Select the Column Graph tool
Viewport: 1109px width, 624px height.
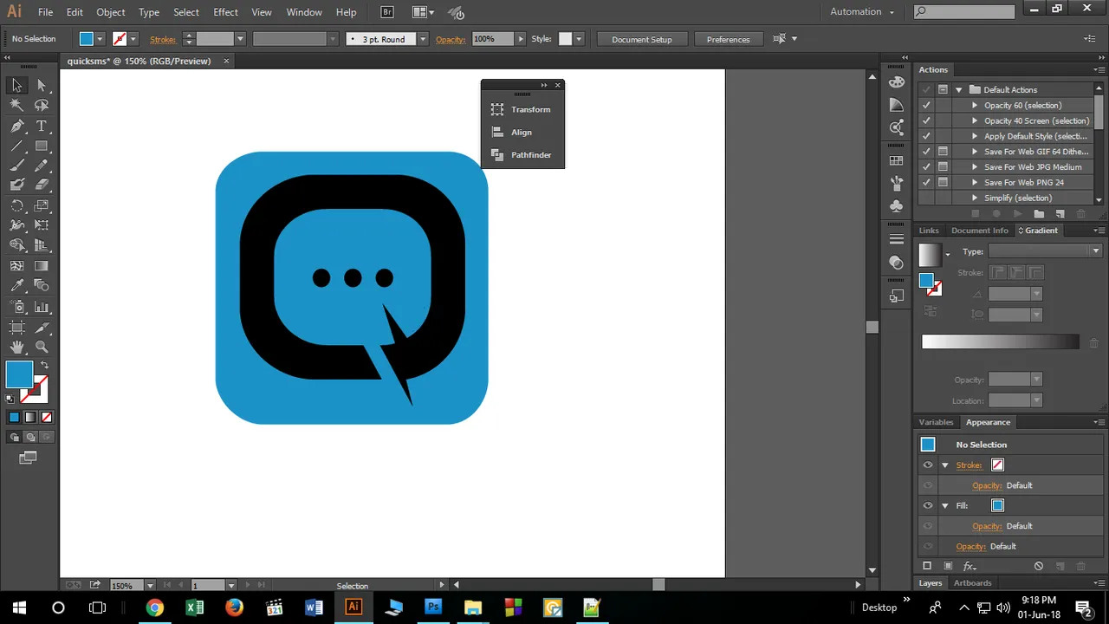[x=42, y=307]
